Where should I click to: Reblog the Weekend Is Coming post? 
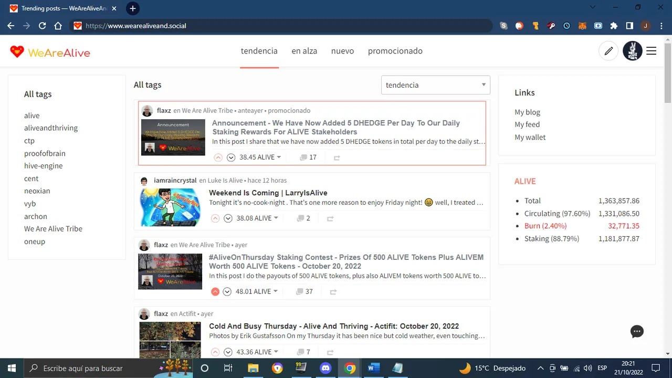(330, 218)
